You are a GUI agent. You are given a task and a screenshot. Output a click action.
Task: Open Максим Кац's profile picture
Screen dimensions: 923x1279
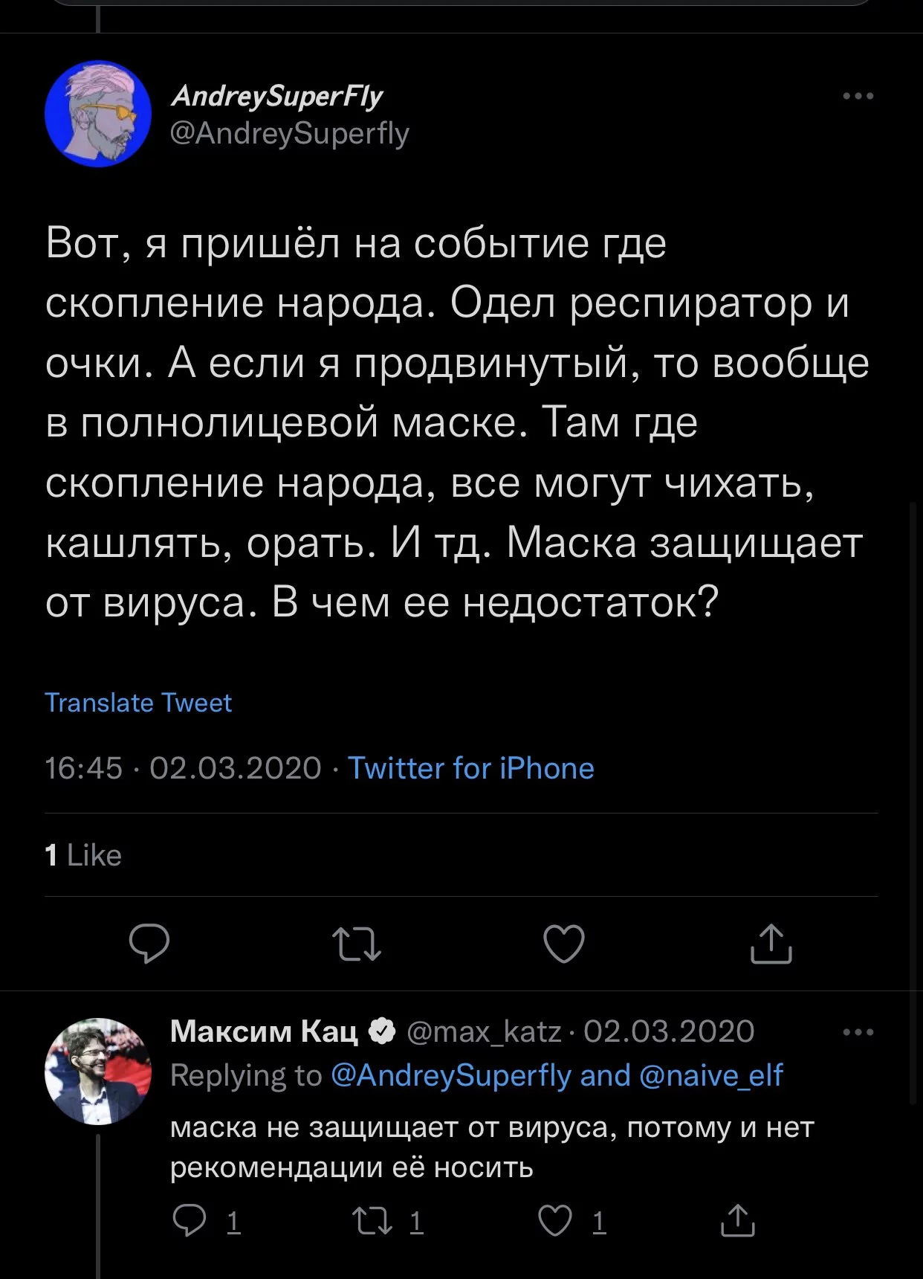click(x=98, y=1071)
